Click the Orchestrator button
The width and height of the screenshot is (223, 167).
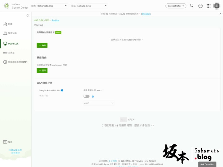click(x=176, y=6)
